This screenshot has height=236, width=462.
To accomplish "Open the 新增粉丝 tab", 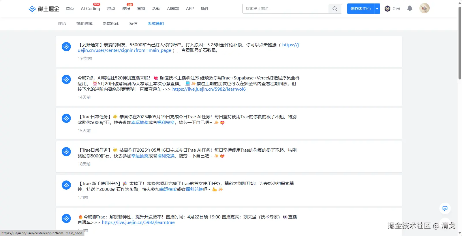I will pyautogui.click(x=111, y=24).
